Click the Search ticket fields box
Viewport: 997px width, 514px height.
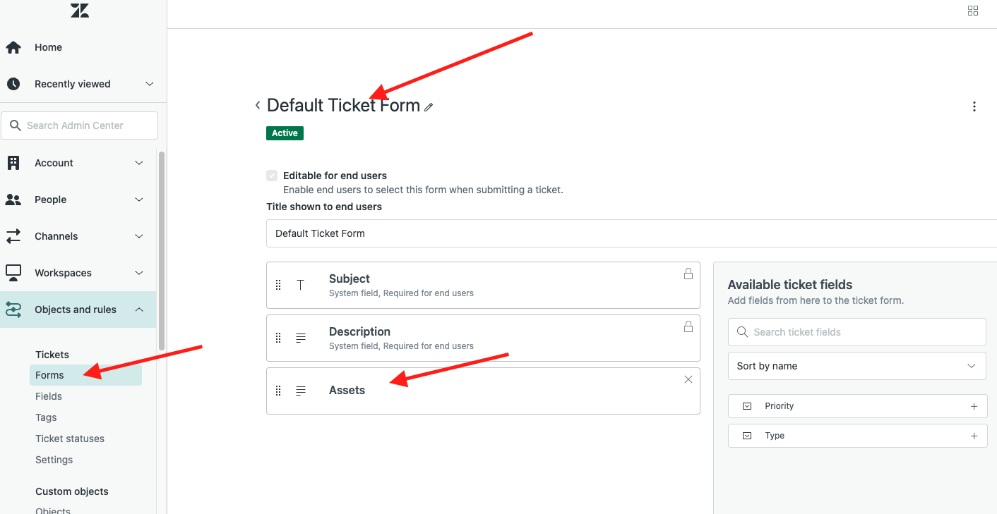click(856, 332)
